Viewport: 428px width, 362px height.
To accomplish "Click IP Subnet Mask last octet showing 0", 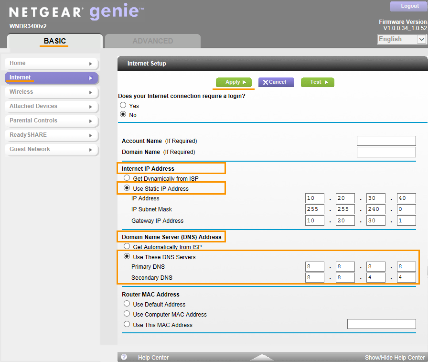I will (406, 209).
